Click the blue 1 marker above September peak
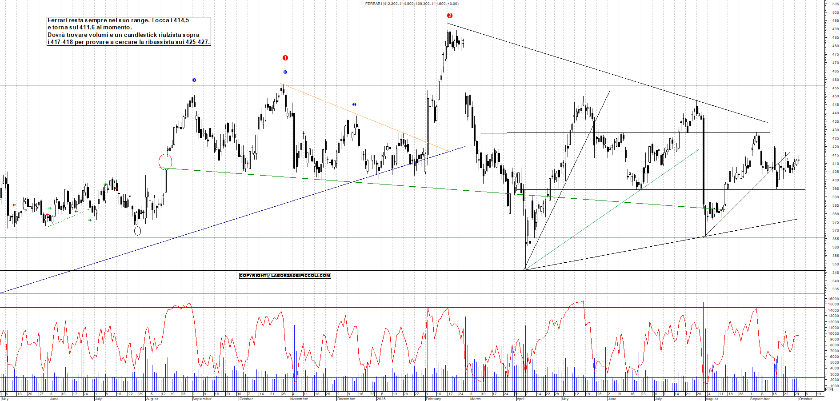Screen dimensions: 840x401 (194, 80)
